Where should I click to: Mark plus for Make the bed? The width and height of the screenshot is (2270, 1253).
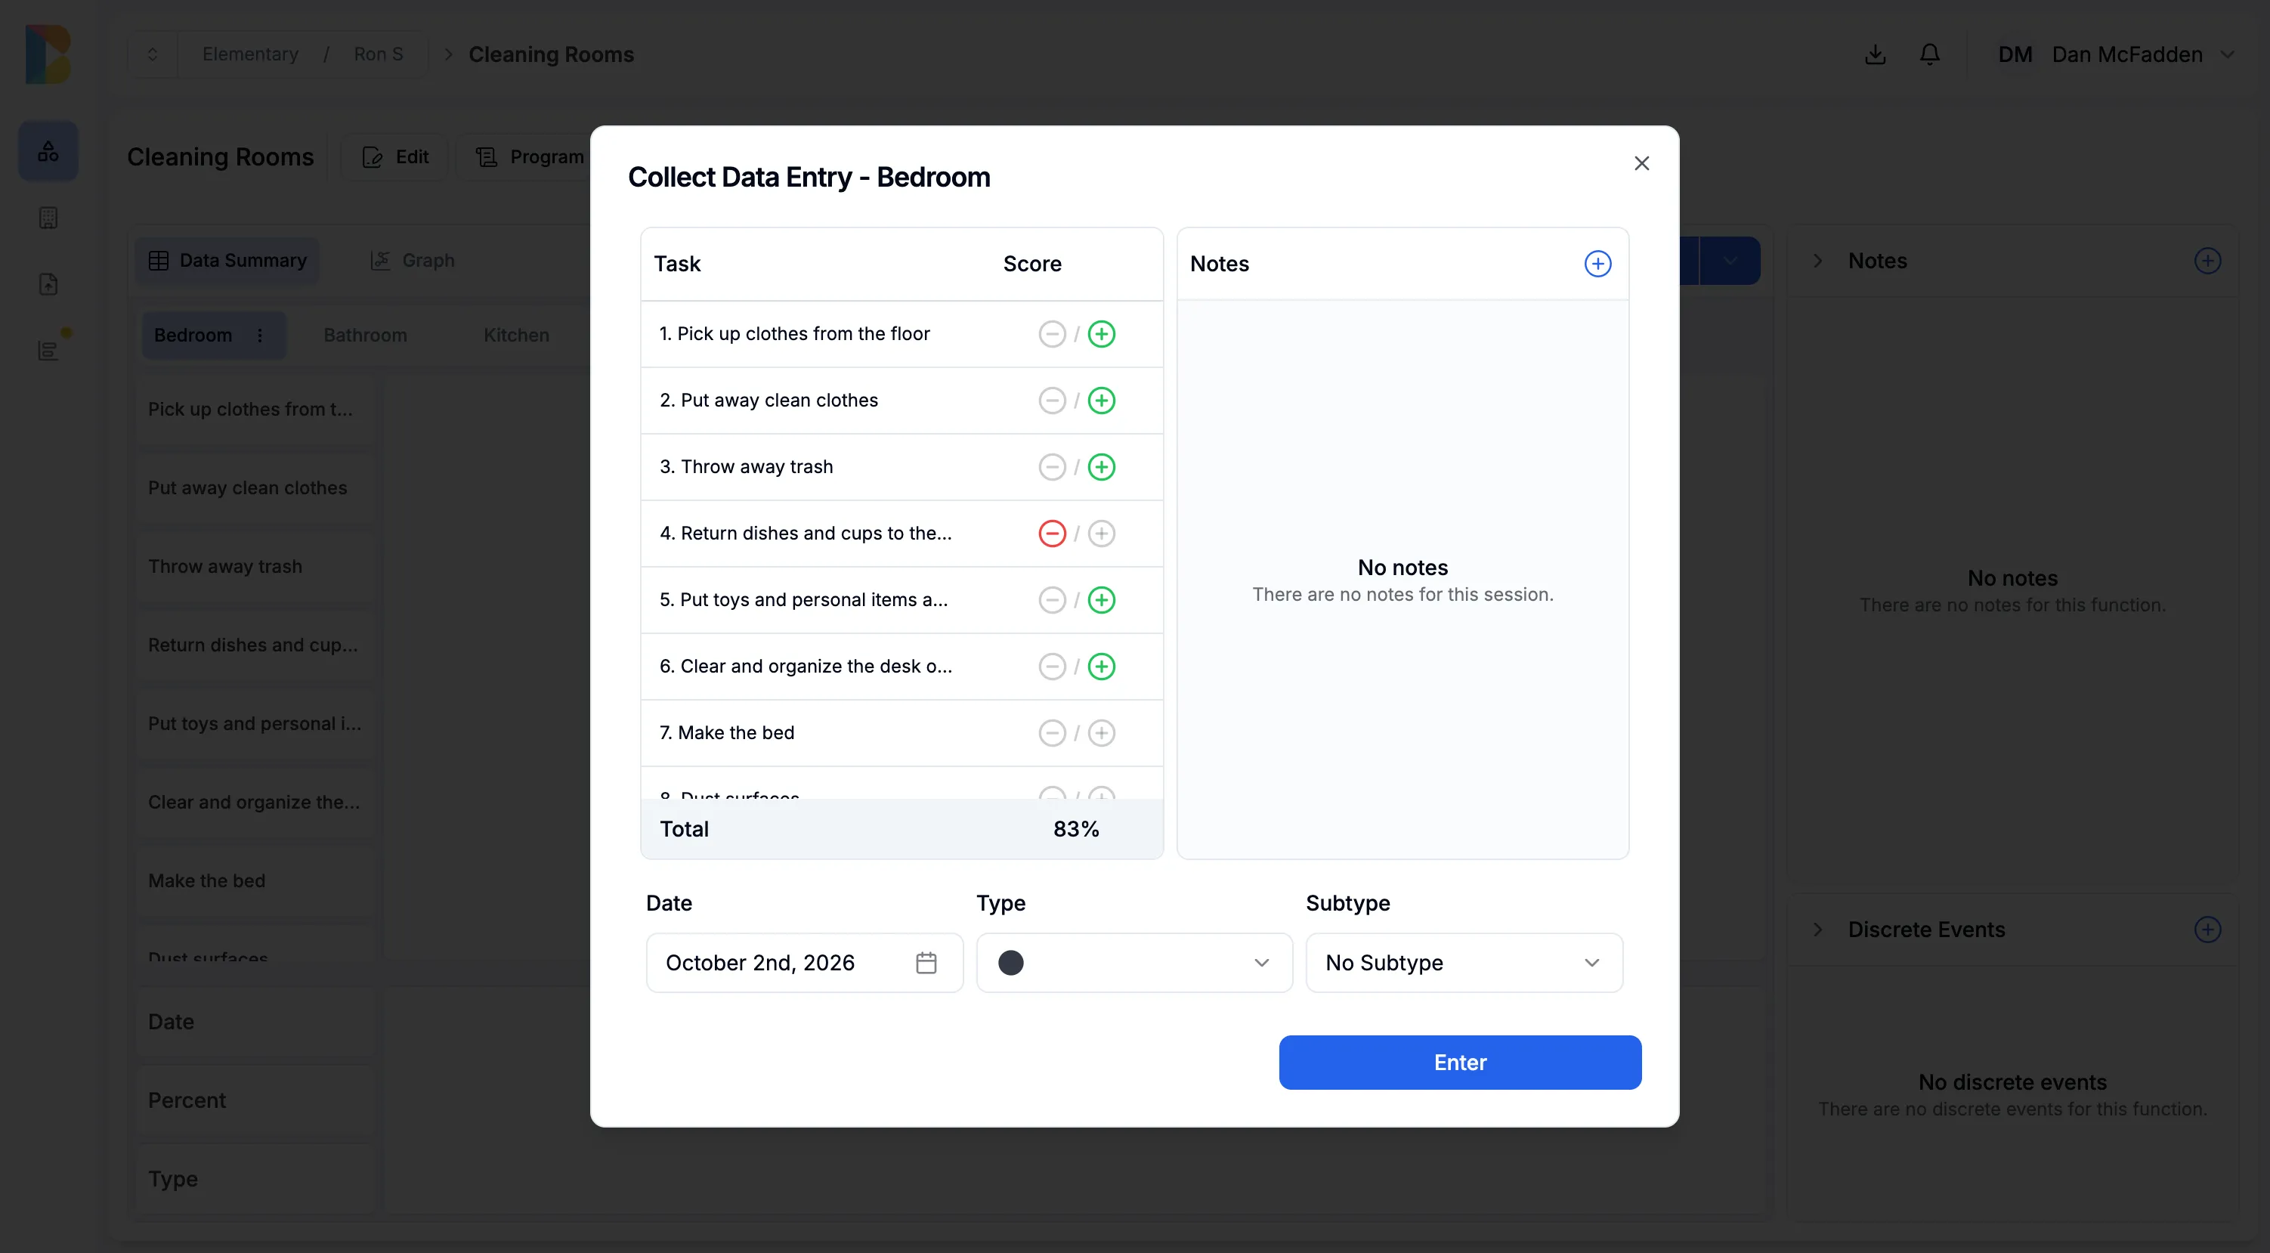pos(1102,733)
